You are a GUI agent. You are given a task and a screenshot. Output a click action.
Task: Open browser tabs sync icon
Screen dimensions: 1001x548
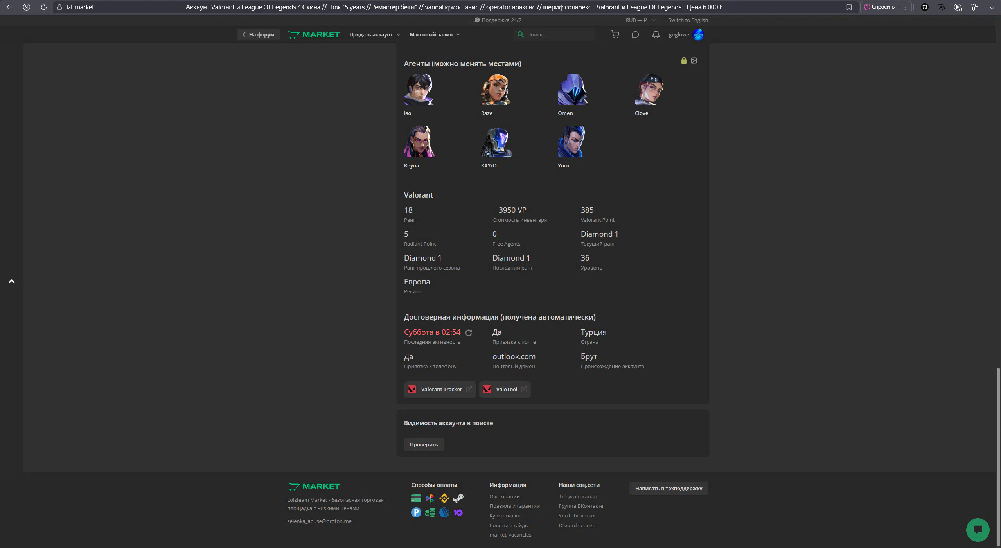click(x=975, y=7)
